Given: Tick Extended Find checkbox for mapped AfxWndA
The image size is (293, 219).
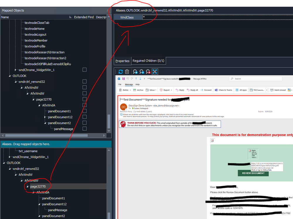Looking at the screenshot, I should point(84,105).
